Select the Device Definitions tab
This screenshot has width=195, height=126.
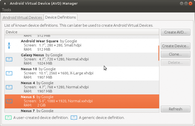[60, 17]
